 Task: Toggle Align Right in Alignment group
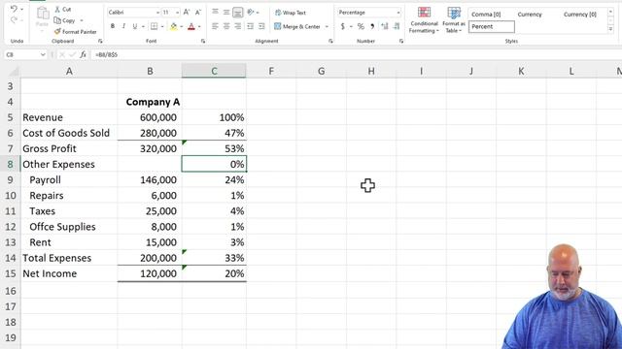[x=237, y=26]
